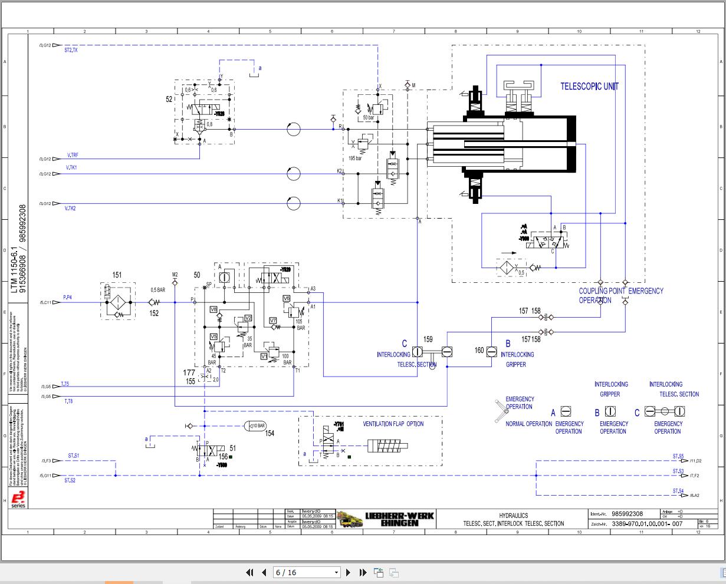
Task: Open the page number dropdown arrow
Action: tap(336, 572)
